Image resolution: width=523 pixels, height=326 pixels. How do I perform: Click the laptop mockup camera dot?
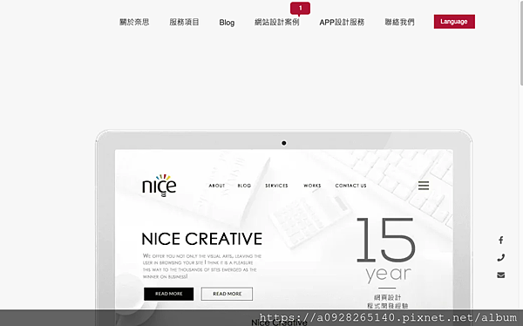(284, 143)
